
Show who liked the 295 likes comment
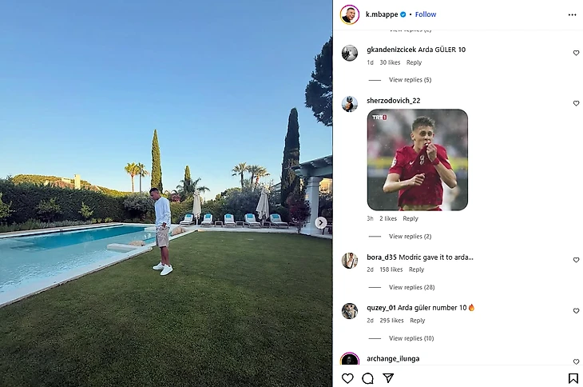pyautogui.click(x=391, y=321)
